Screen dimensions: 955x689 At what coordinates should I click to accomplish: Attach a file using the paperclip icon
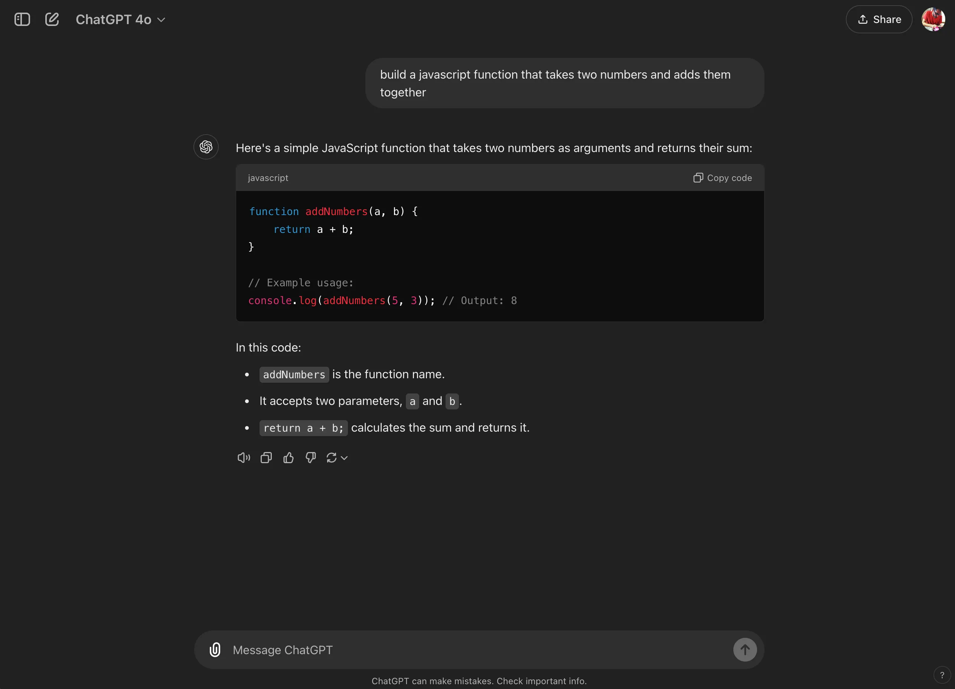(x=215, y=649)
